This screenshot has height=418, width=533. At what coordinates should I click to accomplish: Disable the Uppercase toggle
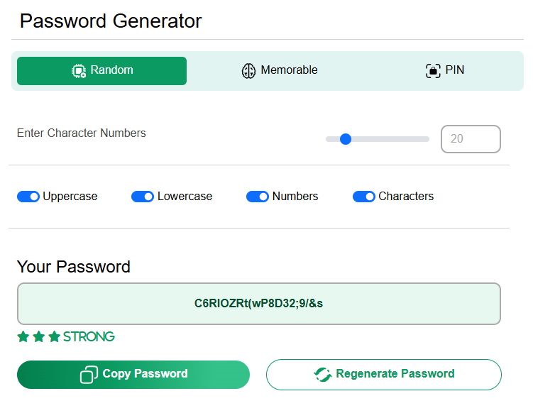pos(28,197)
